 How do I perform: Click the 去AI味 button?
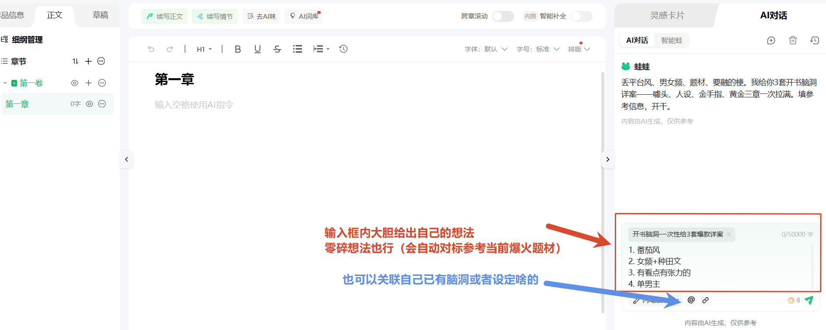tap(261, 16)
